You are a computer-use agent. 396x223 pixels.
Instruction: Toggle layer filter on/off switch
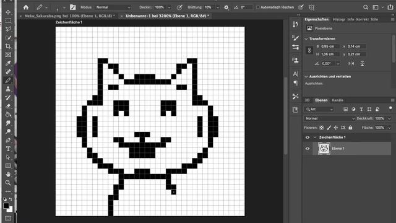pos(390,108)
